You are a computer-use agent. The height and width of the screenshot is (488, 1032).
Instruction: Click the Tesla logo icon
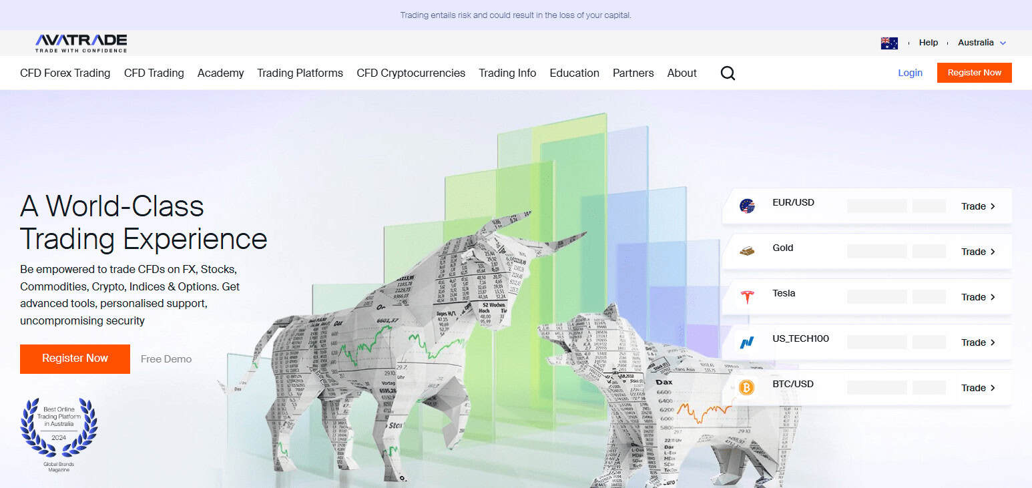(747, 297)
